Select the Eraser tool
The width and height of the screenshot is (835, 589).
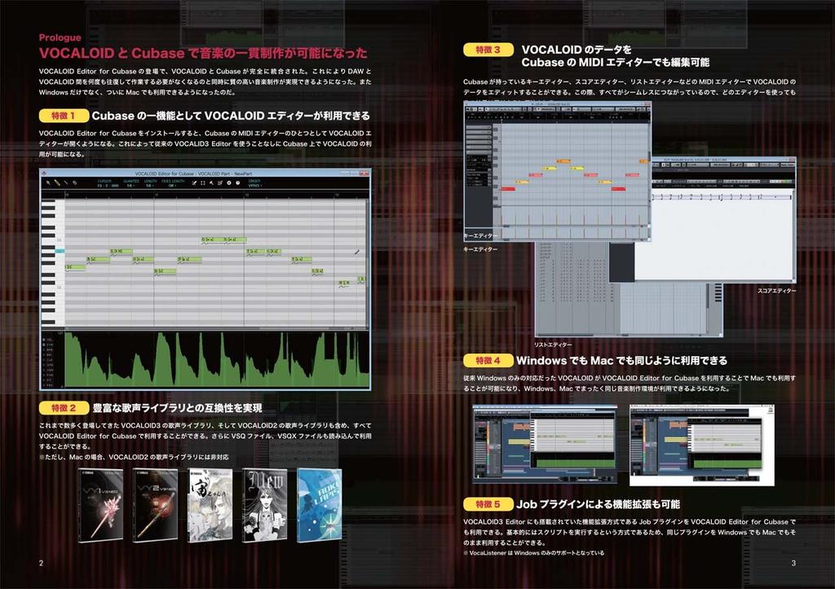73,182
